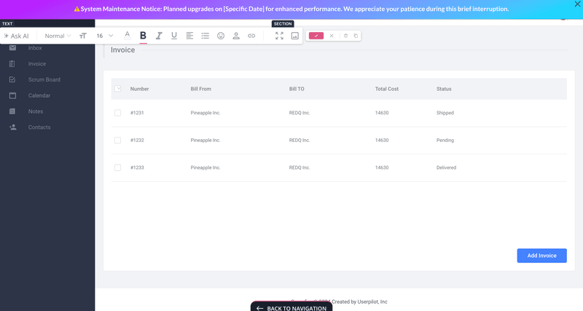Click the Ask AI option

pyautogui.click(x=16, y=36)
